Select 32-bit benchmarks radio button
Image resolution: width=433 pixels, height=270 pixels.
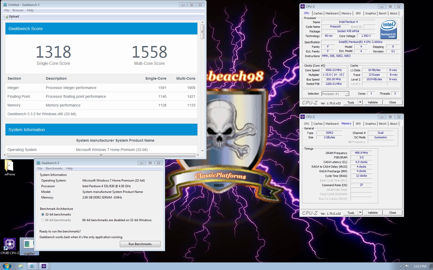43,214
